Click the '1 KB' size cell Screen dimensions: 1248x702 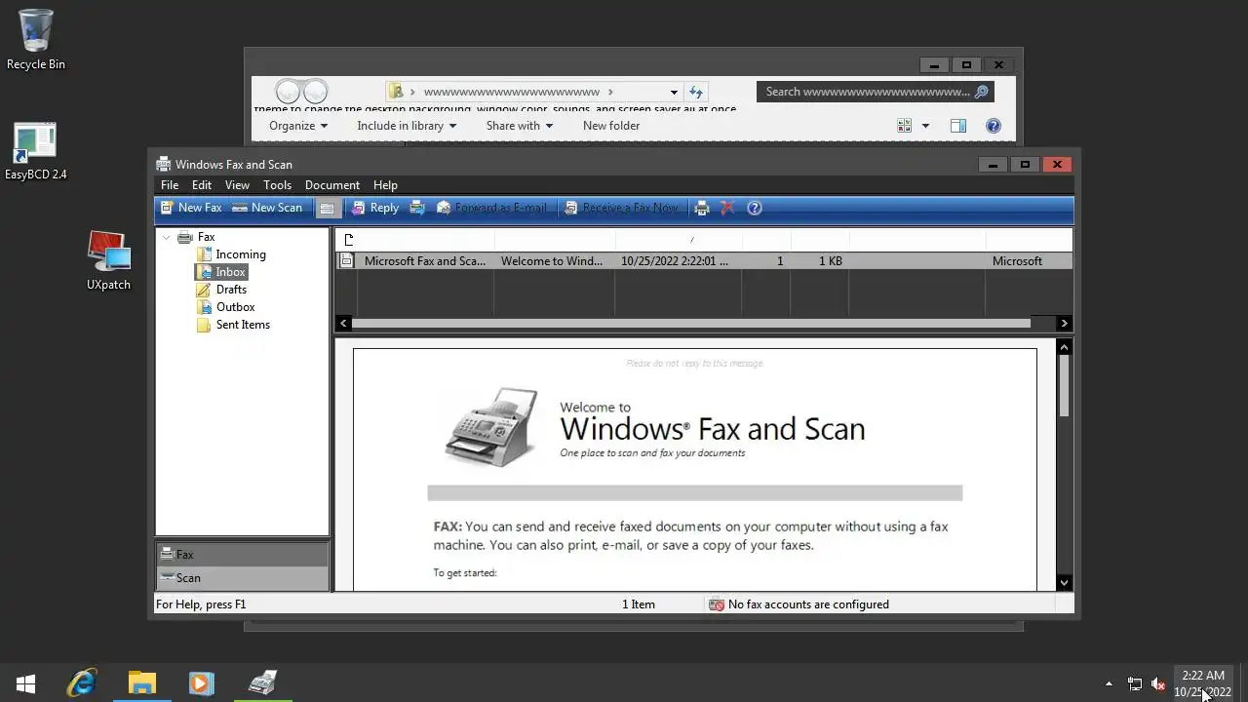tap(831, 261)
